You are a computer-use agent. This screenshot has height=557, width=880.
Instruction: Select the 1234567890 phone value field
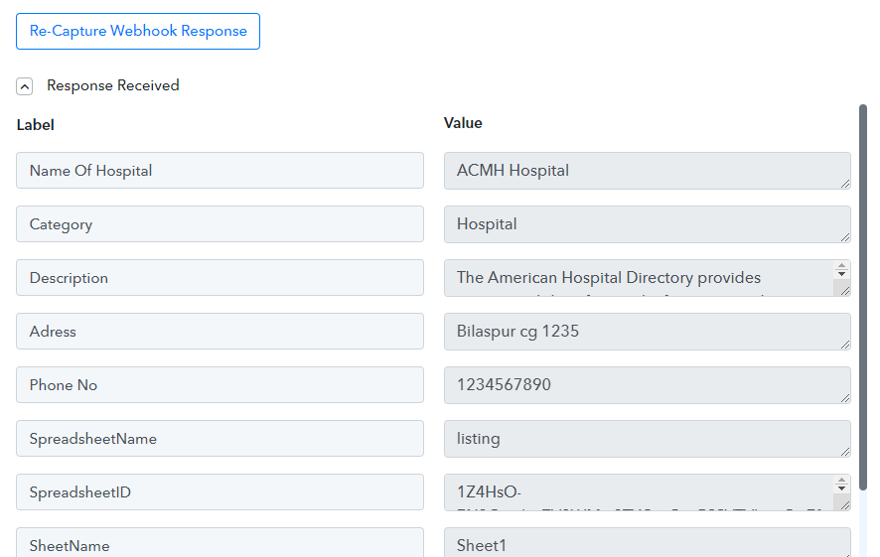pyautogui.click(x=648, y=385)
